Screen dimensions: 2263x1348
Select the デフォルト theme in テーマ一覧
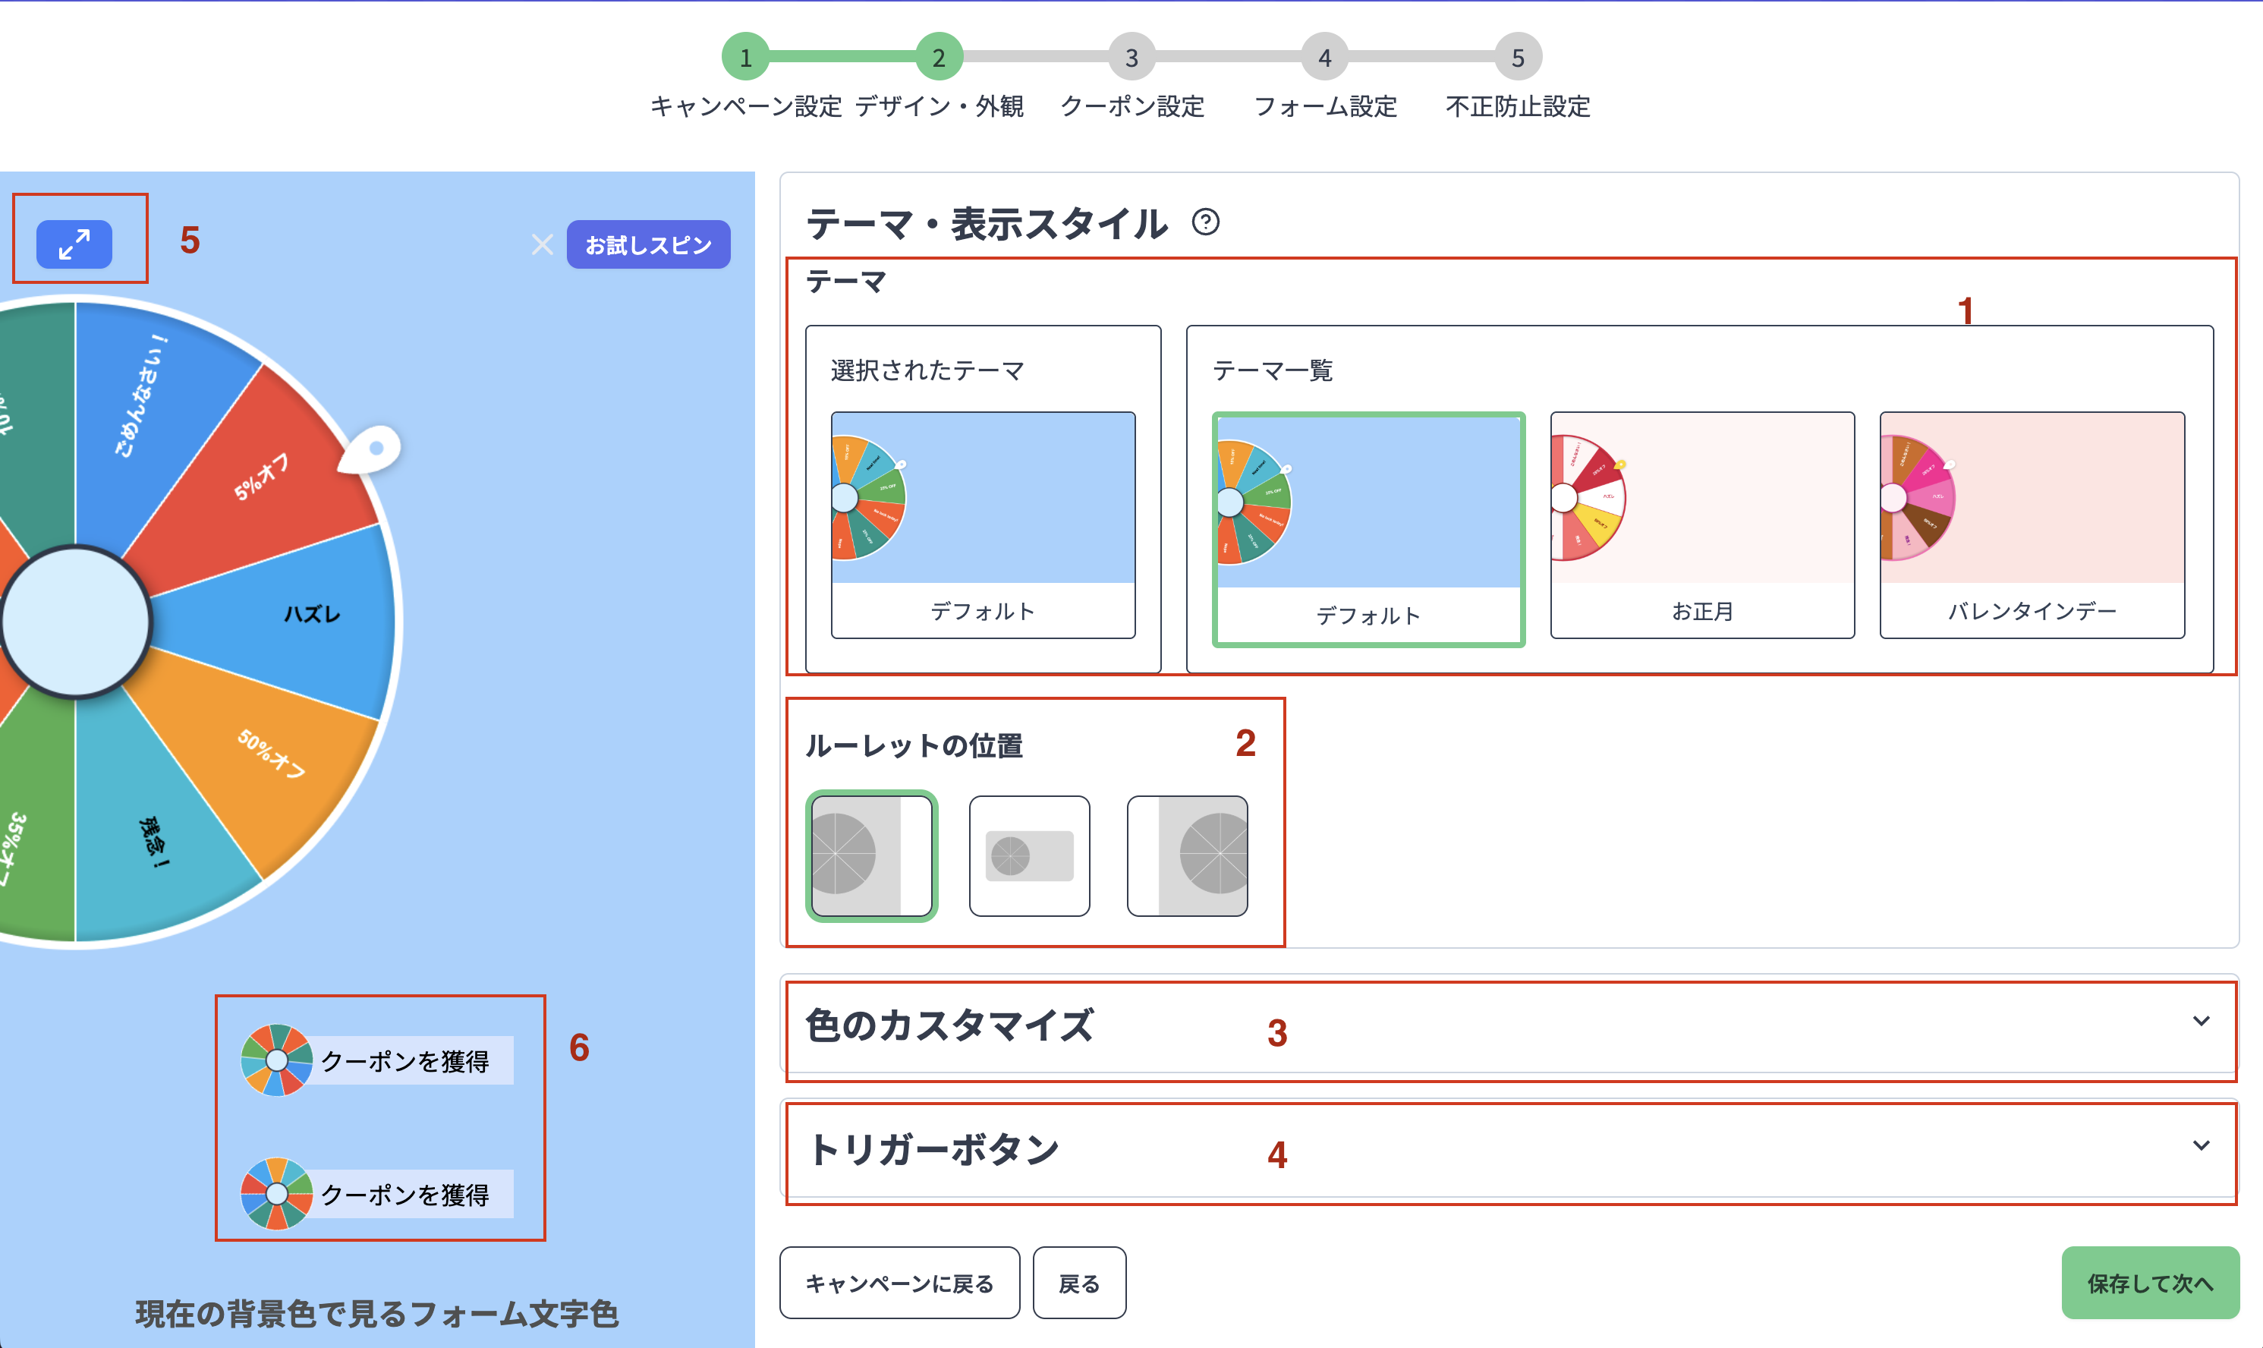(x=1368, y=525)
